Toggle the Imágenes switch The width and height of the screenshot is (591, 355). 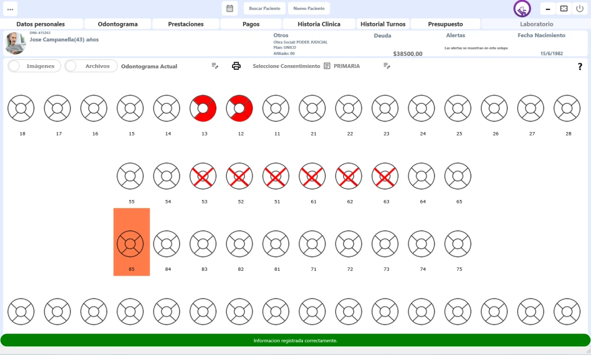pyautogui.click(x=34, y=66)
